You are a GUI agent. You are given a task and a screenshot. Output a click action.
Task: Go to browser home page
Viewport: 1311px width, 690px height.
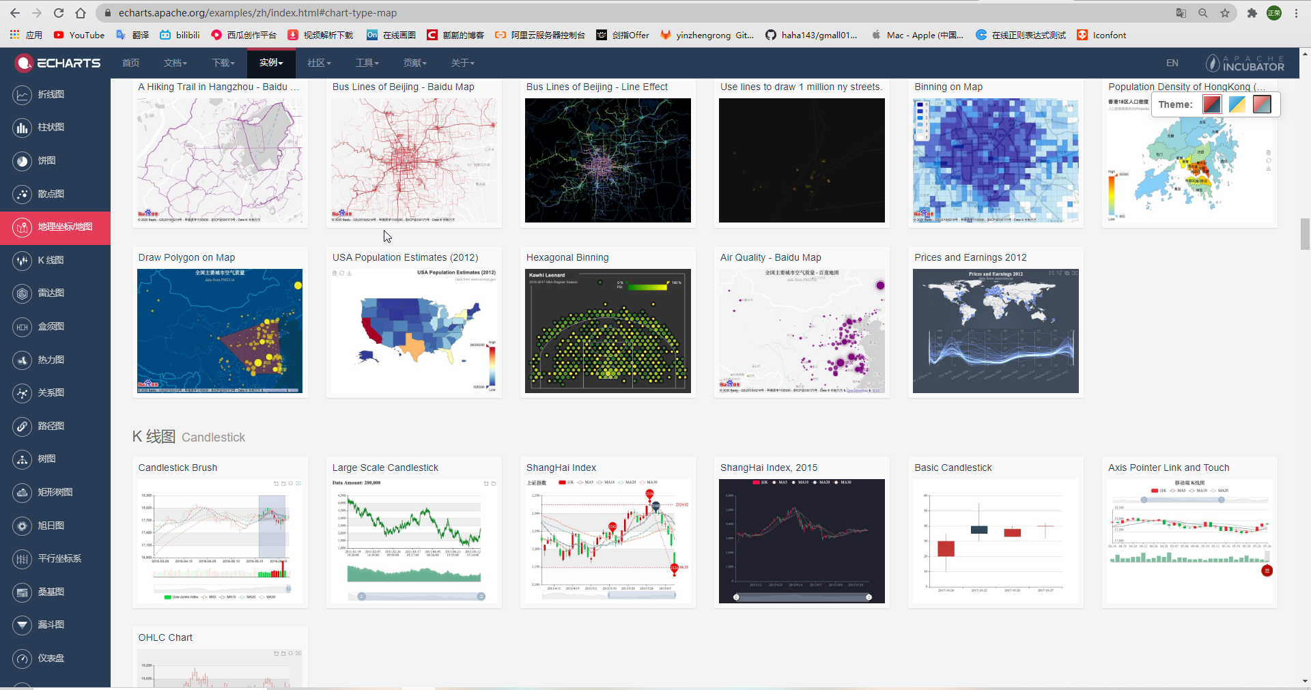click(x=81, y=13)
